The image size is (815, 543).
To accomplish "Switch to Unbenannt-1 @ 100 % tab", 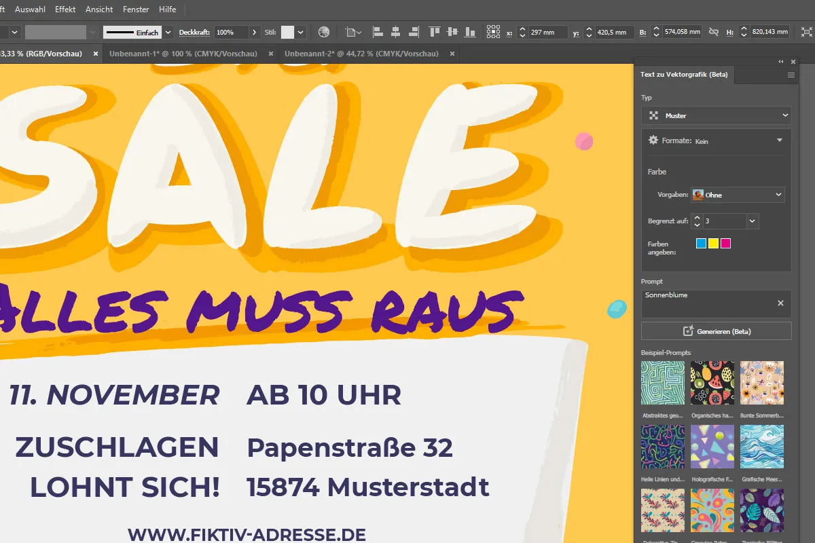I will tap(183, 53).
